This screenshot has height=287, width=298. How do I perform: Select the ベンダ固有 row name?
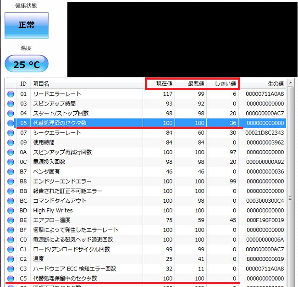[46, 172]
